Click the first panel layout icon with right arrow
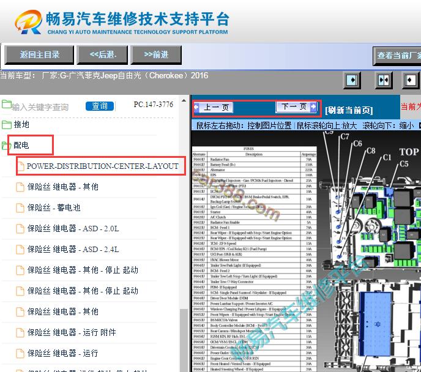This screenshot has height=372, width=421. click(x=352, y=80)
